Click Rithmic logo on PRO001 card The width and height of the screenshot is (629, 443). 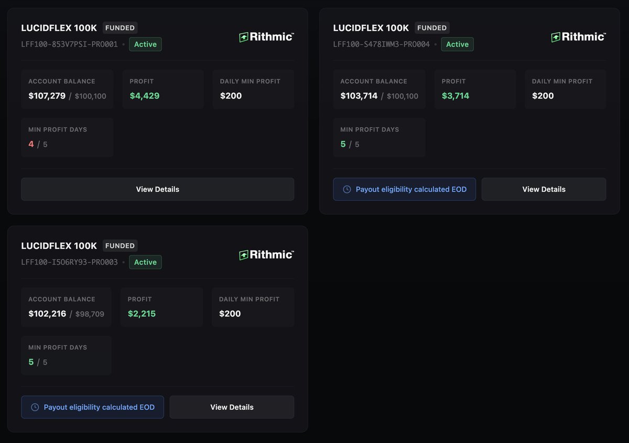tap(266, 37)
